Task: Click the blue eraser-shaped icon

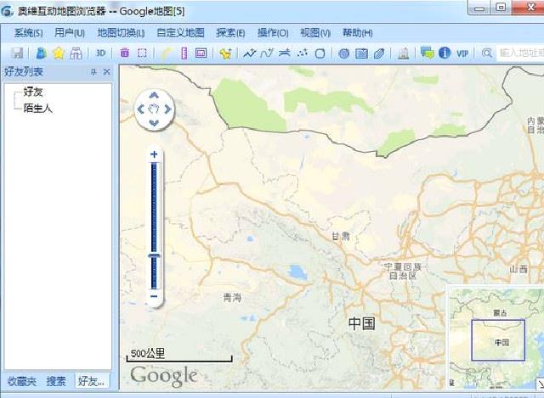Action: point(379,53)
